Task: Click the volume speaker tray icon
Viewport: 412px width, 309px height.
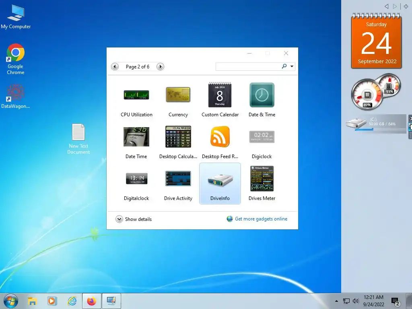Action: [356, 301]
